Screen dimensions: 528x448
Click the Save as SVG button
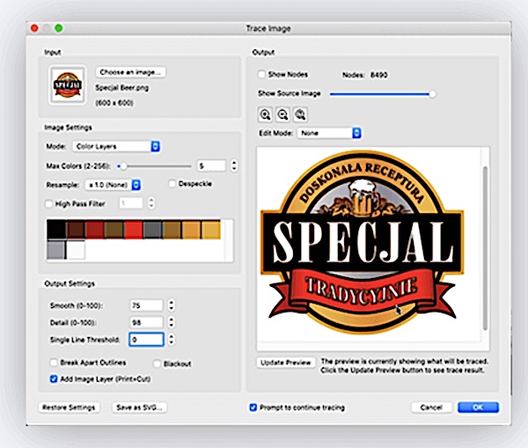tap(139, 408)
